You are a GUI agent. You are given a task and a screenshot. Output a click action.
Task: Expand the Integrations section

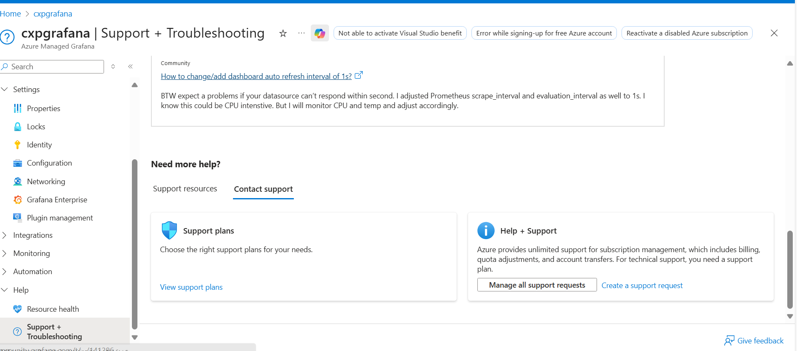5,235
